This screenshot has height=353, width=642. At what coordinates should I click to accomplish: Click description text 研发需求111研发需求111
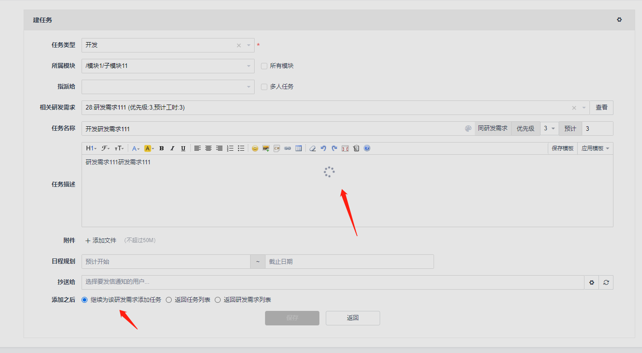[x=118, y=162]
